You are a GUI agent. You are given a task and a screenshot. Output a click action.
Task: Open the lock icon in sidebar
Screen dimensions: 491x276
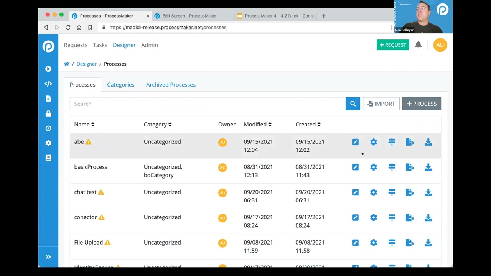(x=48, y=113)
